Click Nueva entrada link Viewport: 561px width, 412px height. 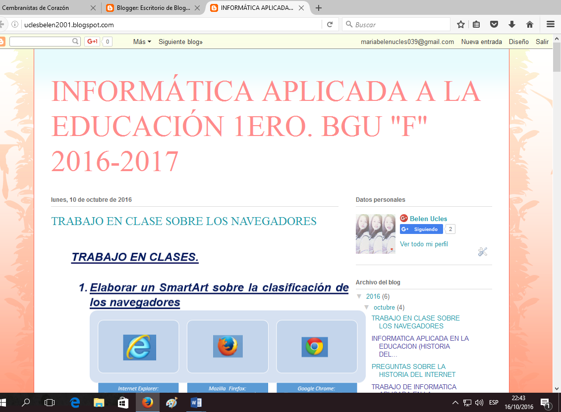coord(482,42)
